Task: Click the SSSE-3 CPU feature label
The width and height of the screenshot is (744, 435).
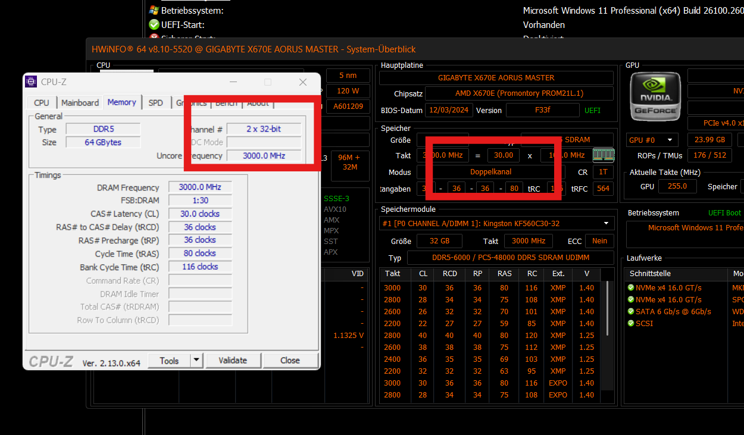Action: tap(336, 198)
